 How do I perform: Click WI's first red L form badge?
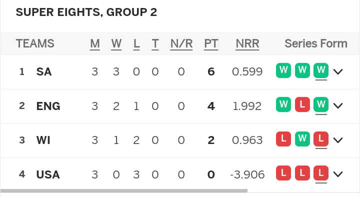click(283, 138)
